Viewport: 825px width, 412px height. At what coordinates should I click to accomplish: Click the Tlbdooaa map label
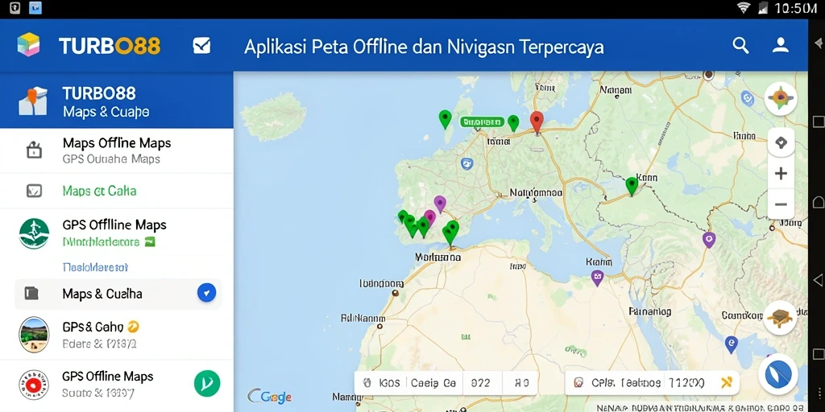click(x=382, y=283)
